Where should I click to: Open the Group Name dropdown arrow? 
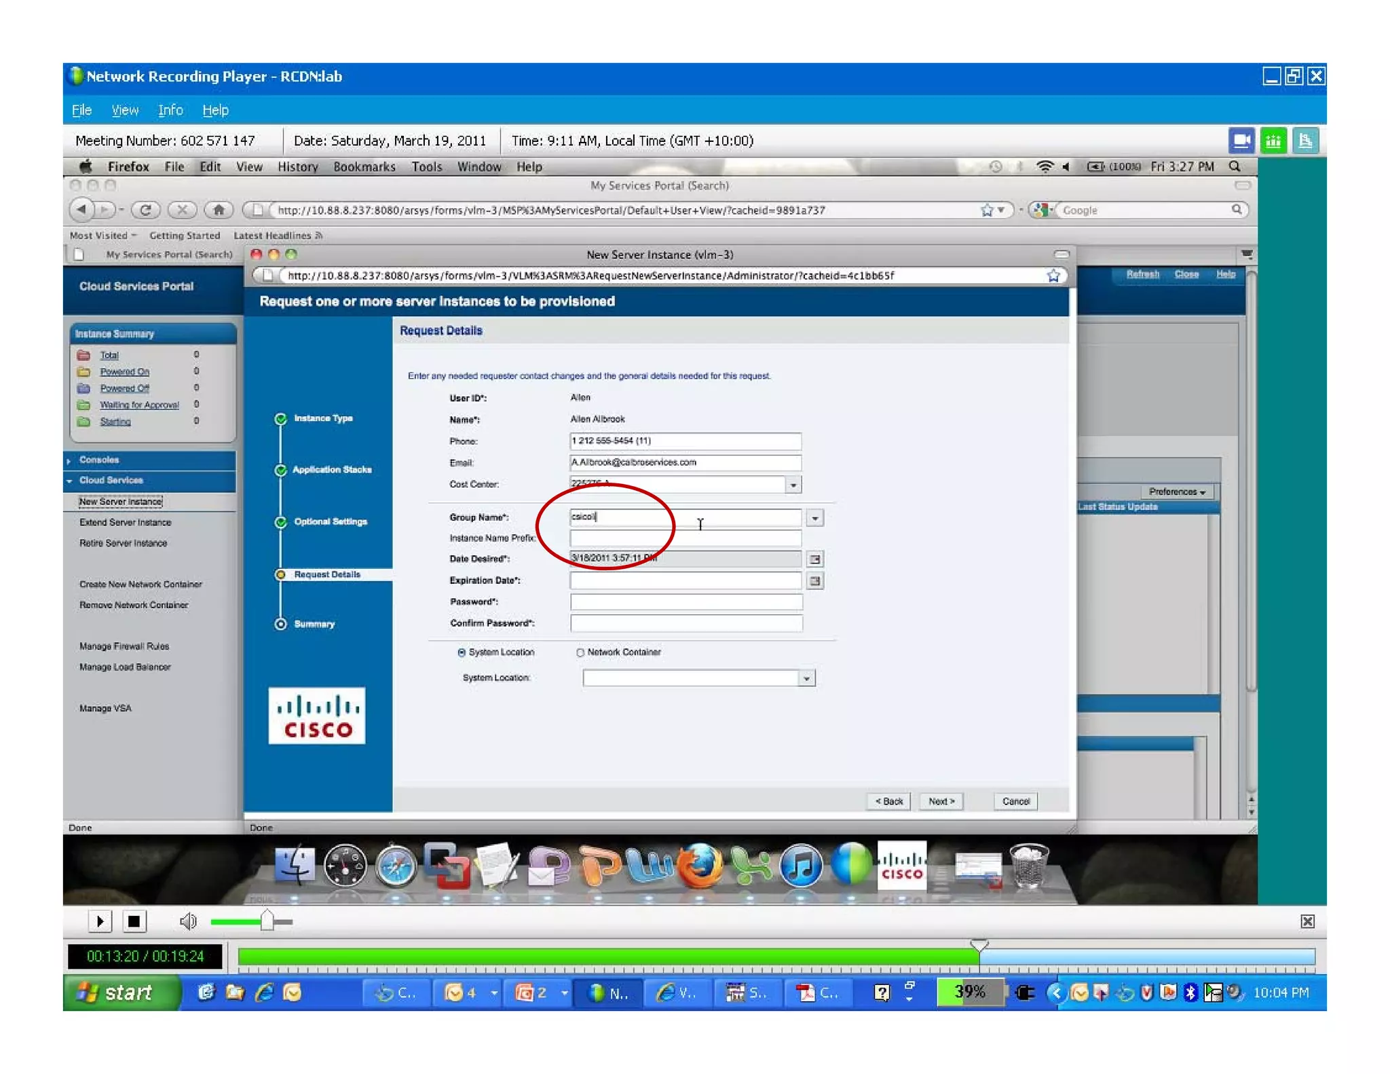[x=815, y=518]
